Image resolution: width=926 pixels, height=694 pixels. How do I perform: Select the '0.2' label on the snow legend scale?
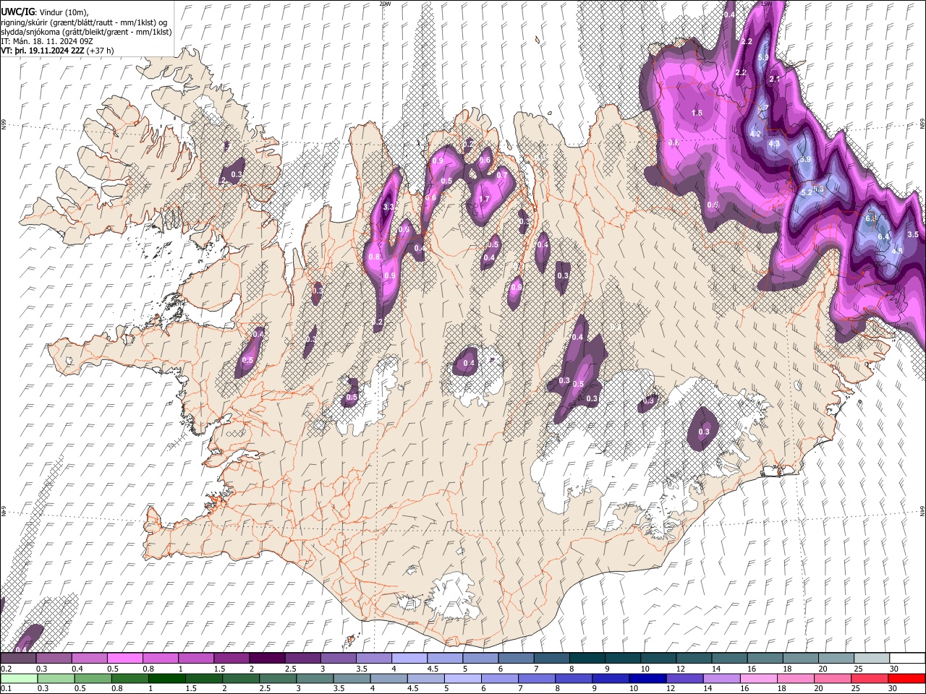pyautogui.click(x=6, y=669)
